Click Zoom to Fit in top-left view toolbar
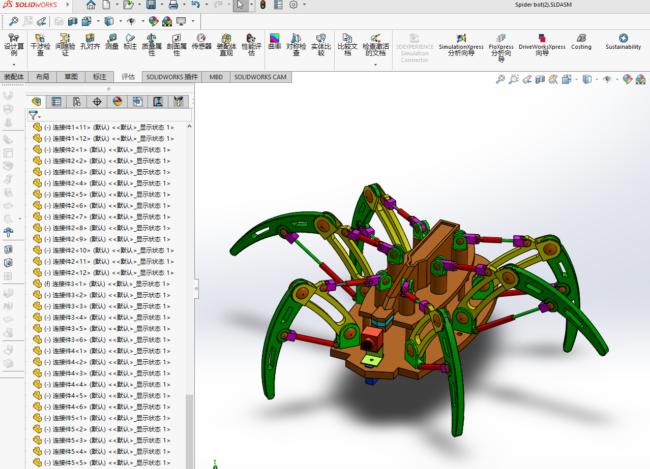Screen dimensions: 650x469 14,21
